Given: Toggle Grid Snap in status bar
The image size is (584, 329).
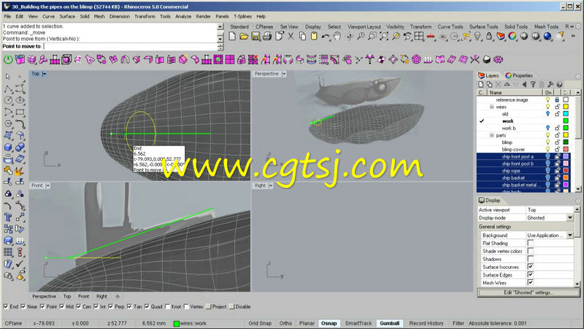Looking at the screenshot, I should pos(260,323).
